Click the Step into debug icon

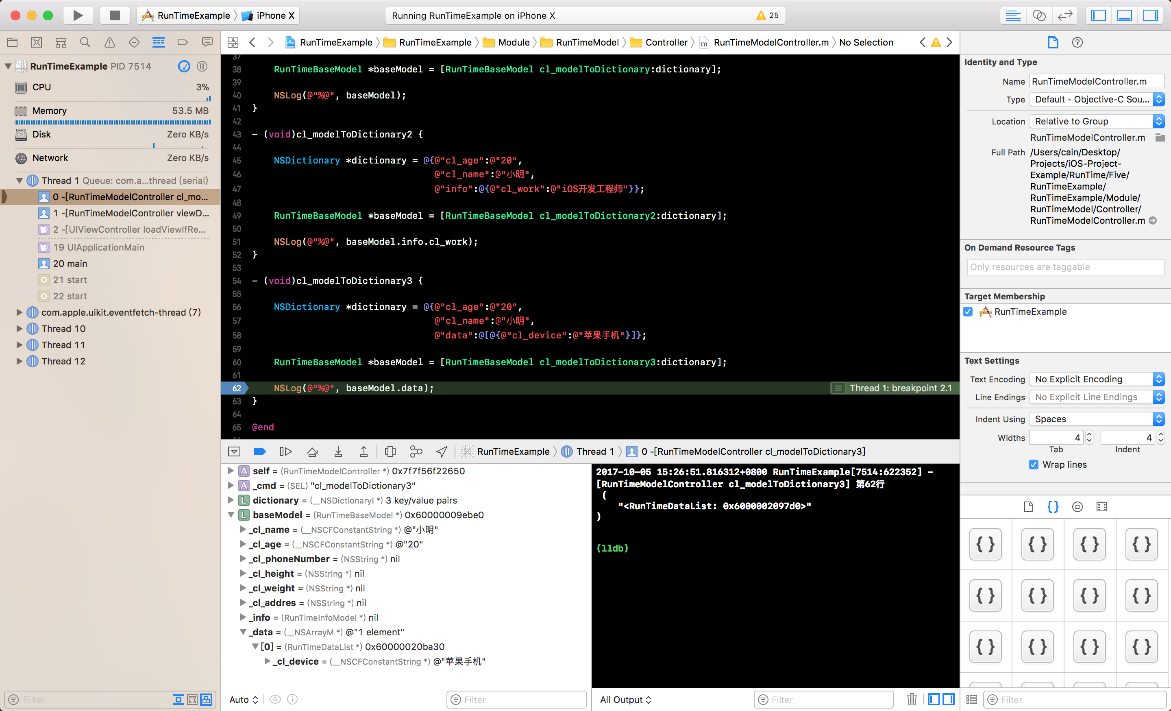338,451
